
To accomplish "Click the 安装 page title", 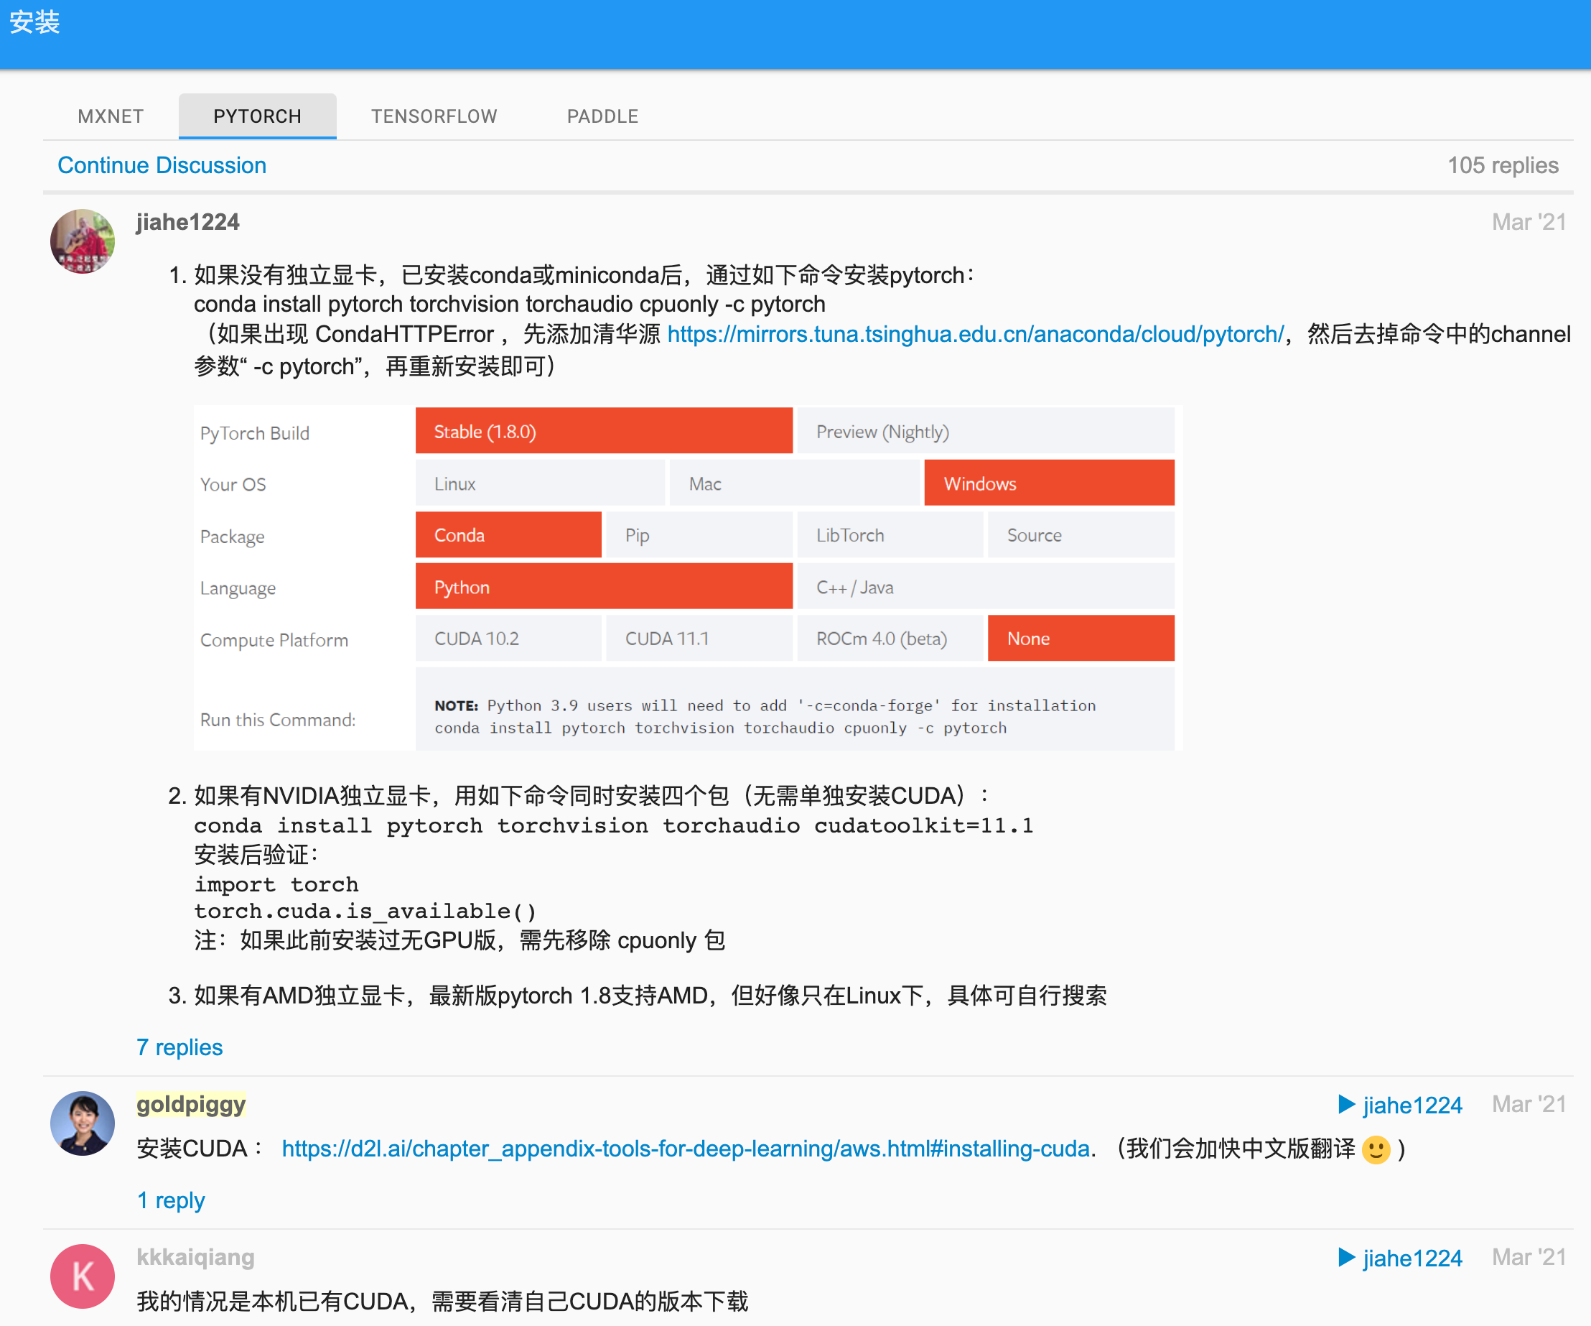I will pos(35,22).
